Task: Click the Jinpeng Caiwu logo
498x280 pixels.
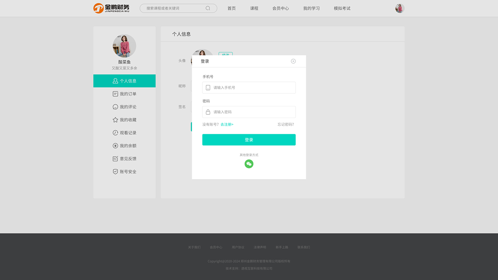Action: 111,8
